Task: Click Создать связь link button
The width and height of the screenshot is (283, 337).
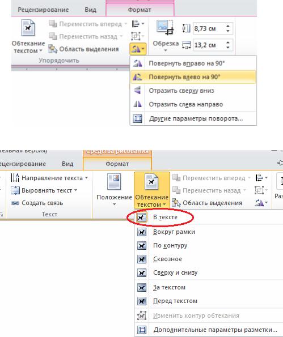Action: tap(37, 203)
